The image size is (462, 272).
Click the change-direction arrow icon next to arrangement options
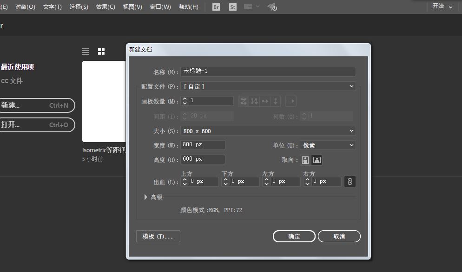coord(290,101)
